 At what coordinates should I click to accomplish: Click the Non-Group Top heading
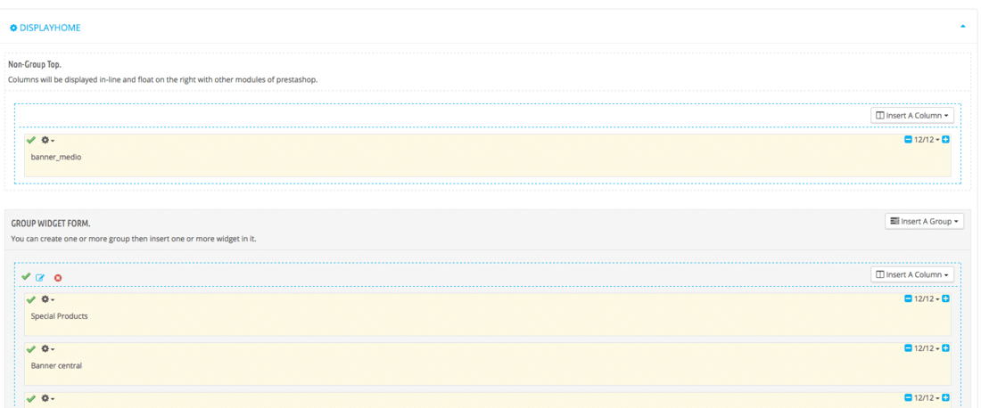tap(35, 64)
